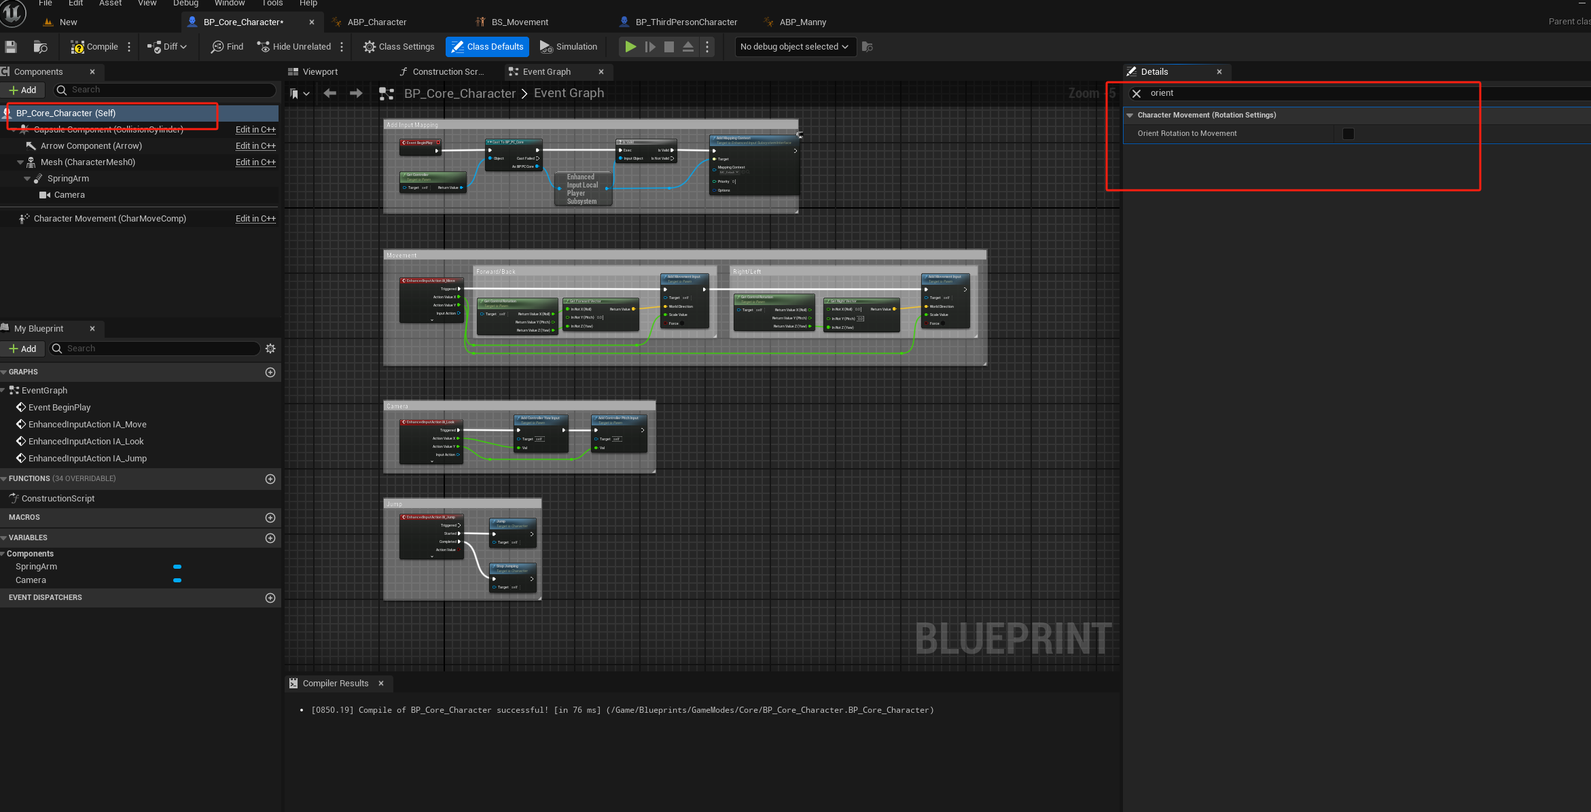Click the Browse to asset icon
This screenshot has width=1591, height=812.
[x=41, y=47]
